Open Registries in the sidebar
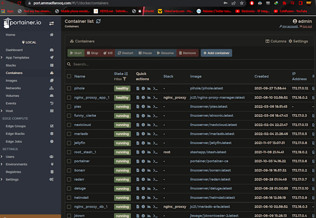 point(13,172)
